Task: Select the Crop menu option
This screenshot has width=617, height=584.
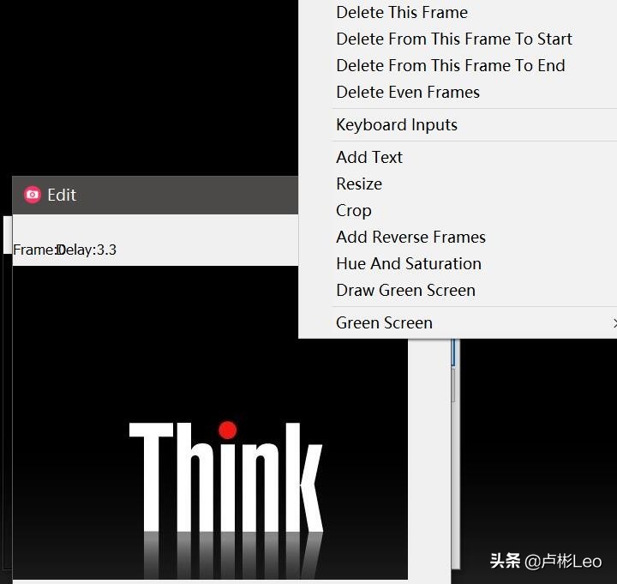Action: coord(458,210)
